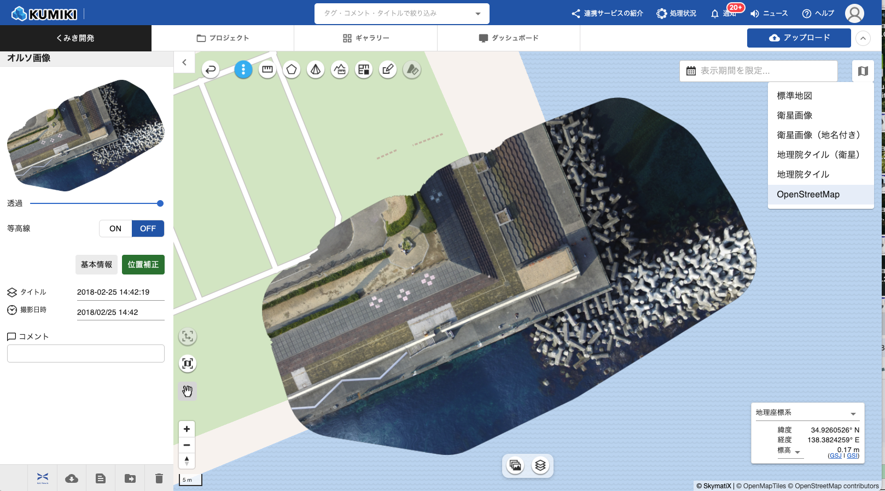
Task: Switch to the ギャラリー tab
Action: [365, 38]
